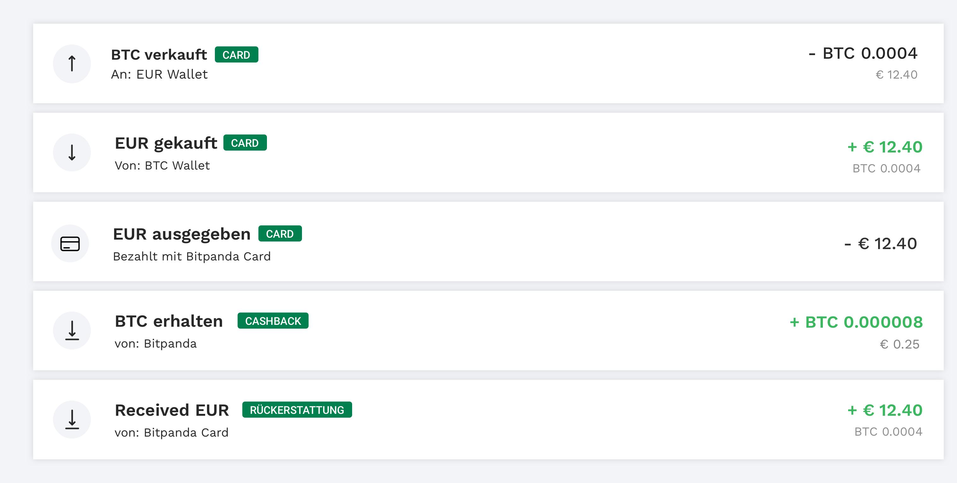This screenshot has height=483, width=957.
Task: Open the BTC erhalten cashback entry
Action: pyautogui.click(x=478, y=330)
